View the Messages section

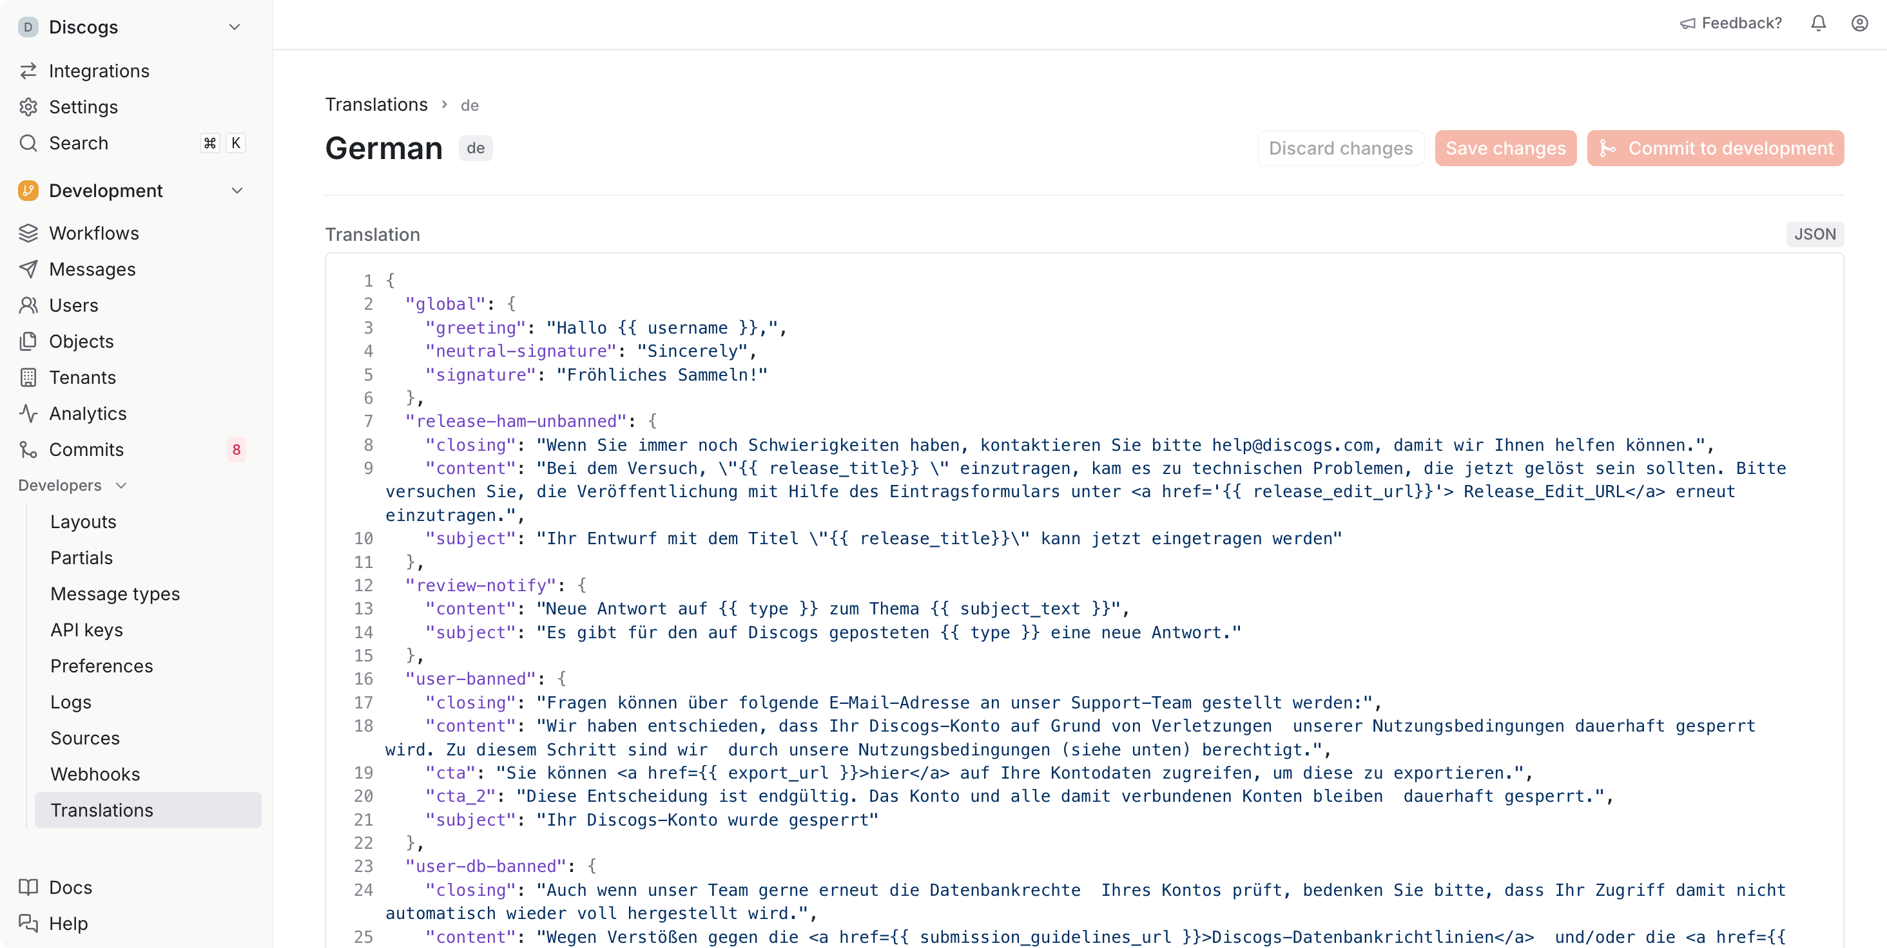pos(91,269)
